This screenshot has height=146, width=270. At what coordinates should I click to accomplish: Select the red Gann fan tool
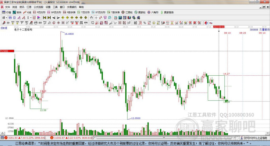(97, 23)
